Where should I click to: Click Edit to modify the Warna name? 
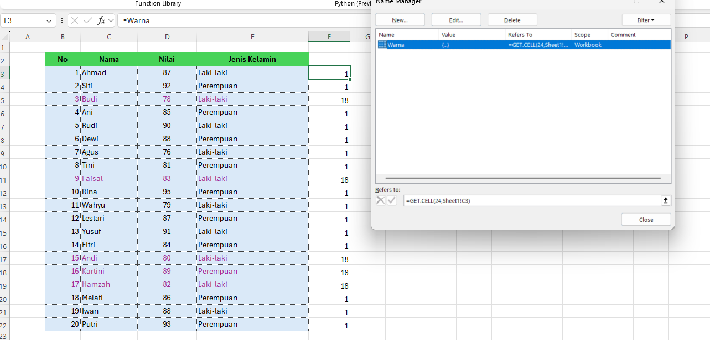[x=455, y=19]
